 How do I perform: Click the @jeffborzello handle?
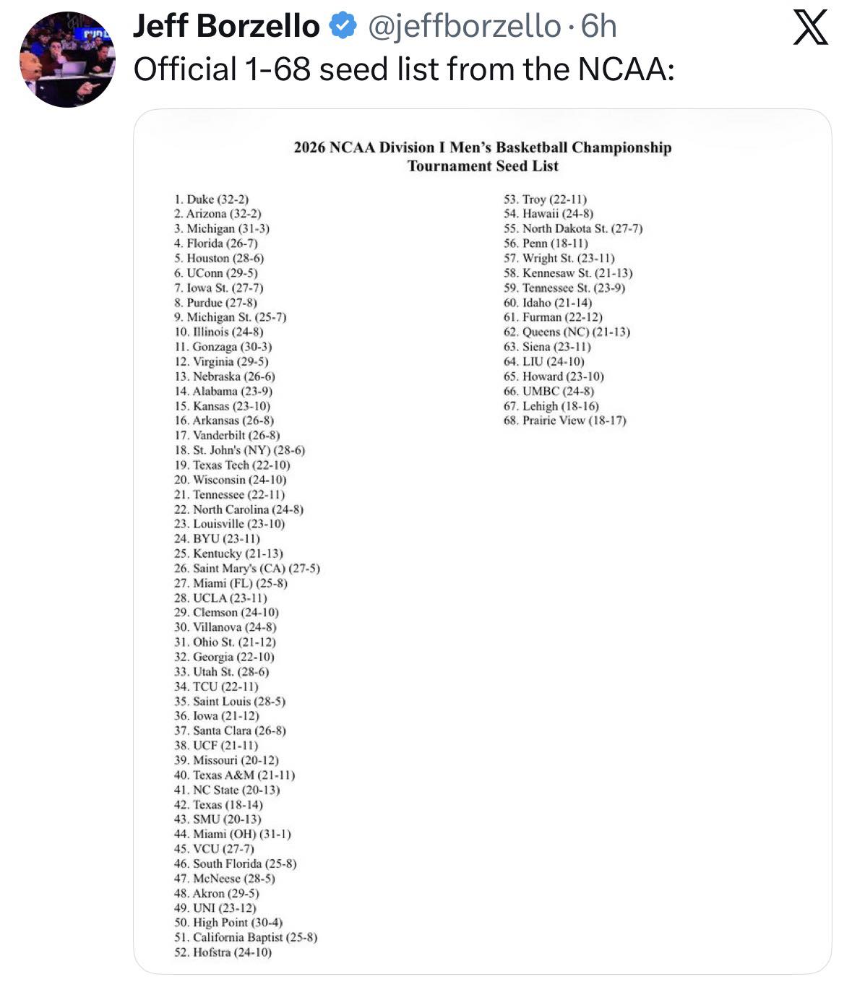[x=464, y=27]
